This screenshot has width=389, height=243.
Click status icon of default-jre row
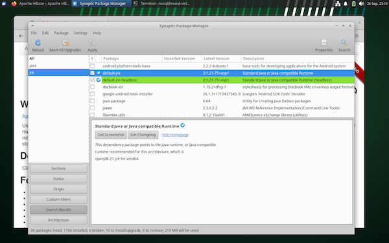point(99,73)
